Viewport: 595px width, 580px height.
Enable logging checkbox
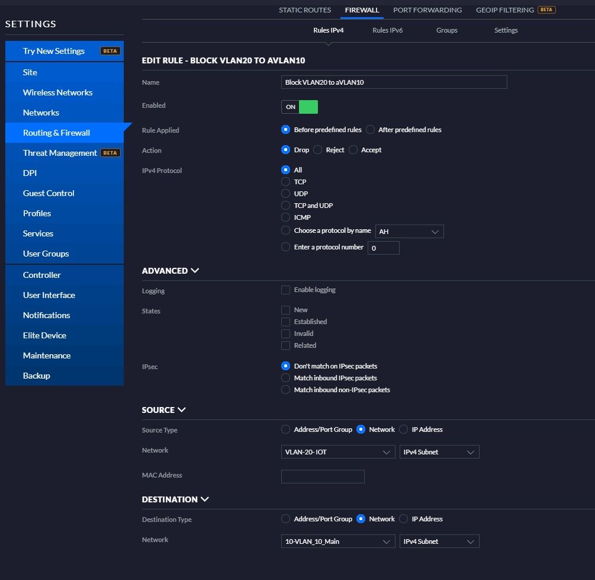pyautogui.click(x=286, y=290)
